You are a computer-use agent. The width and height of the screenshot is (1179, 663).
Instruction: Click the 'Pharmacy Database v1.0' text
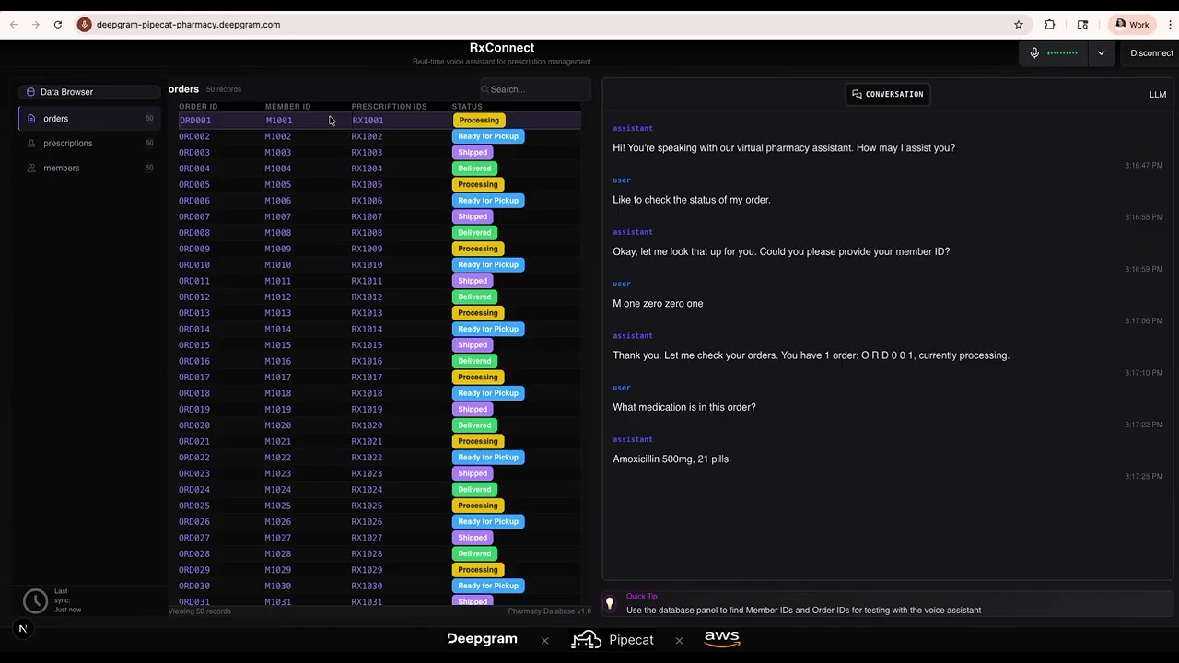[549, 611]
